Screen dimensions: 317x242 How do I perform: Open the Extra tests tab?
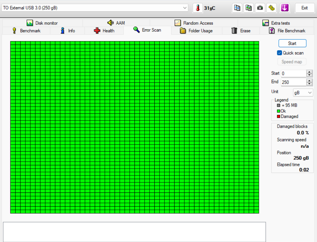tap(276, 23)
